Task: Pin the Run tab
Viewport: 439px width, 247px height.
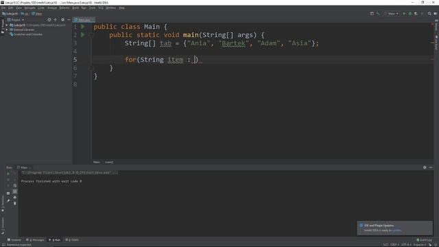Action: pyautogui.click(x=8, y=200)
